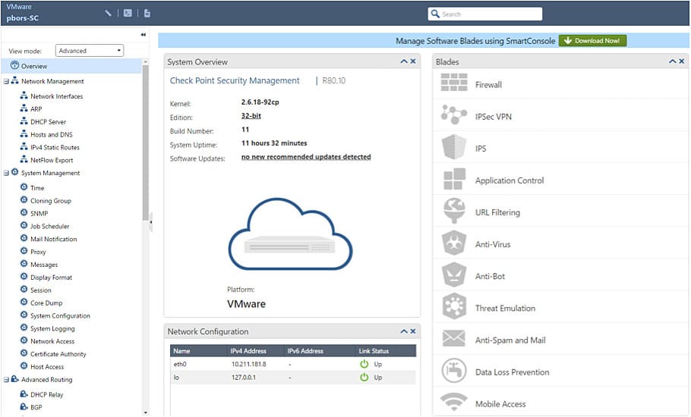The image size is (691, 417).
Task: Open System Logging page
Action: point(52,328)
